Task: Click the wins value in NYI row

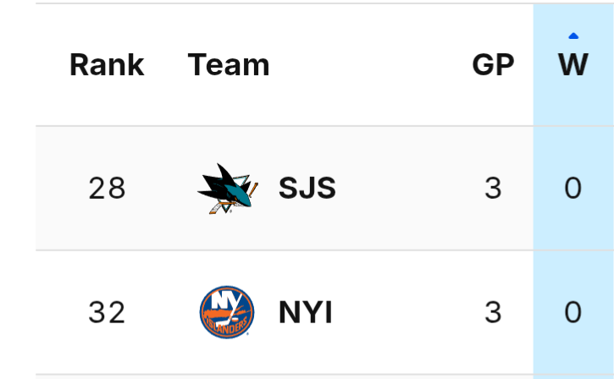Action: click(573, 314)
